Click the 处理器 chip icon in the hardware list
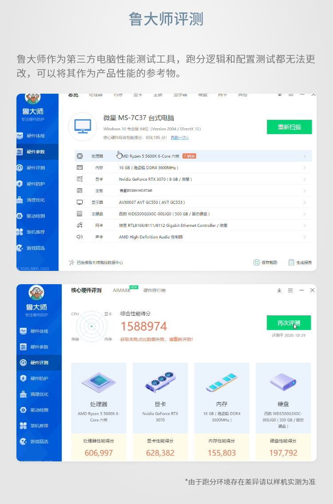Image resolution: width=333 pixels, height=504 pixels. pos(80,156)
